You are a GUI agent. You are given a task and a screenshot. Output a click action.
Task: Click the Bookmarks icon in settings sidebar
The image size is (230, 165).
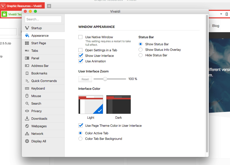click(x=27, y=73)
